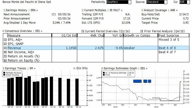Click the Forward 12M P/E value 17.15
The image size is (192, 108).
click(x=127, y=18)
